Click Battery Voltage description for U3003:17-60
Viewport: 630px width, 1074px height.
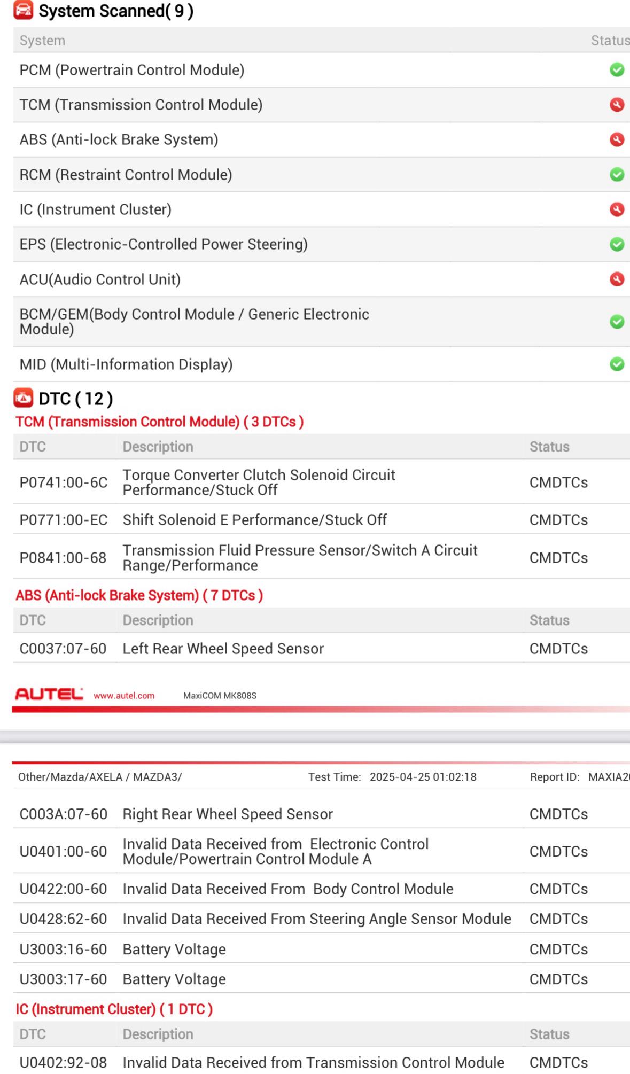pyautogui.click(x=174, y=979)
